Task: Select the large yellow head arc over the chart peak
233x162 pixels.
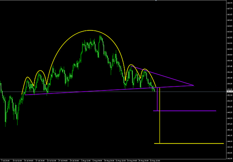Action: 90,30
